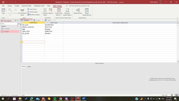Viewport: 179px width, 101px height.
Task: Click the Primary Key icon
Action: 10,12
